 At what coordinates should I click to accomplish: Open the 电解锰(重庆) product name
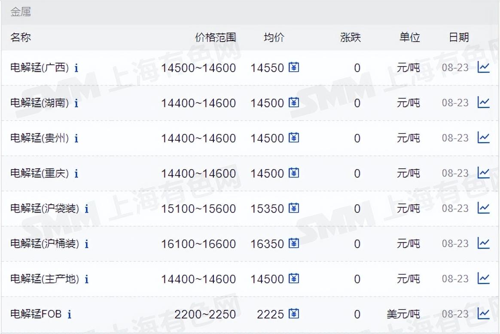click(40, 173)
